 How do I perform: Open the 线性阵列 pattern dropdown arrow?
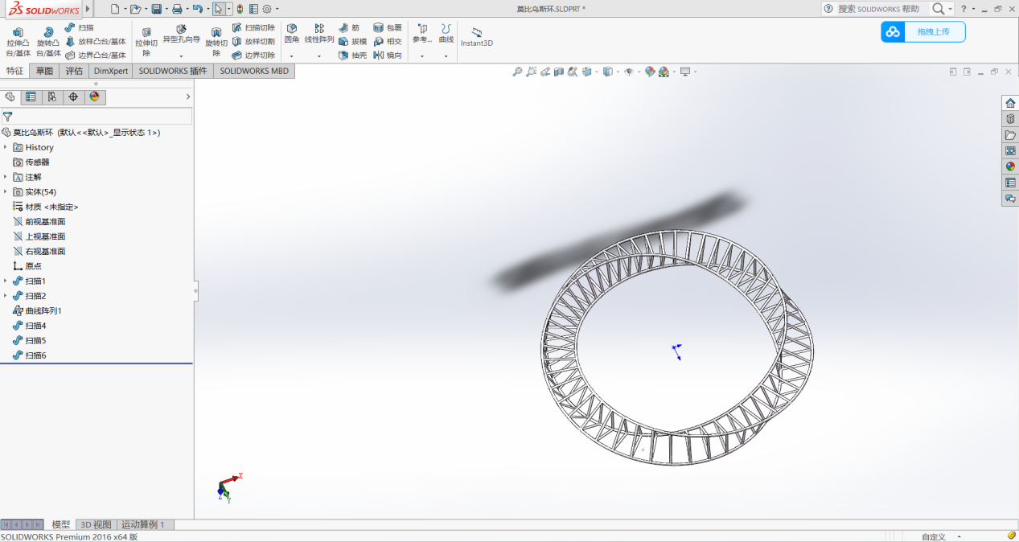(319, 56)
